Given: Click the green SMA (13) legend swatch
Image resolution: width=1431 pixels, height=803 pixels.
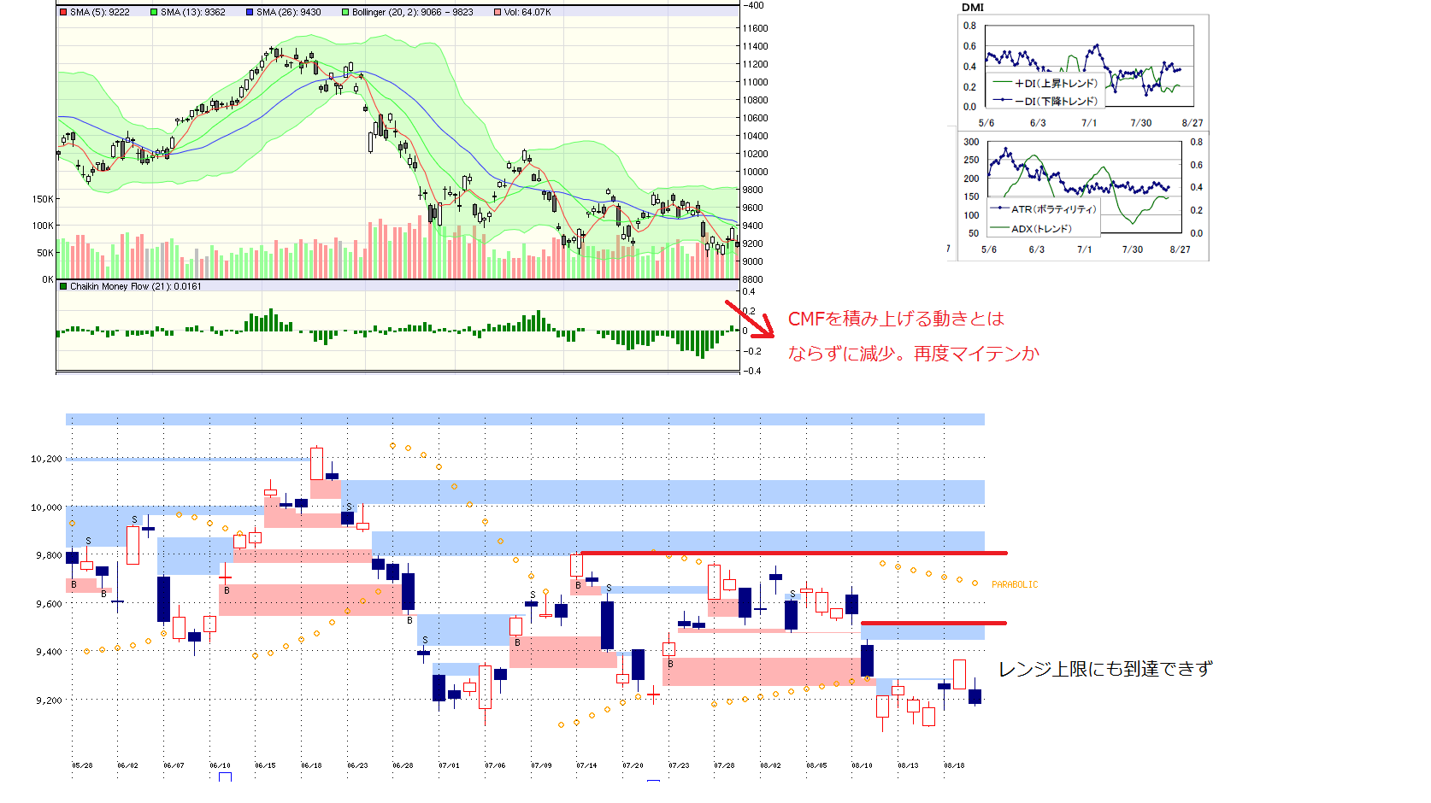Looking at the screenshot, I should point(154,13).
